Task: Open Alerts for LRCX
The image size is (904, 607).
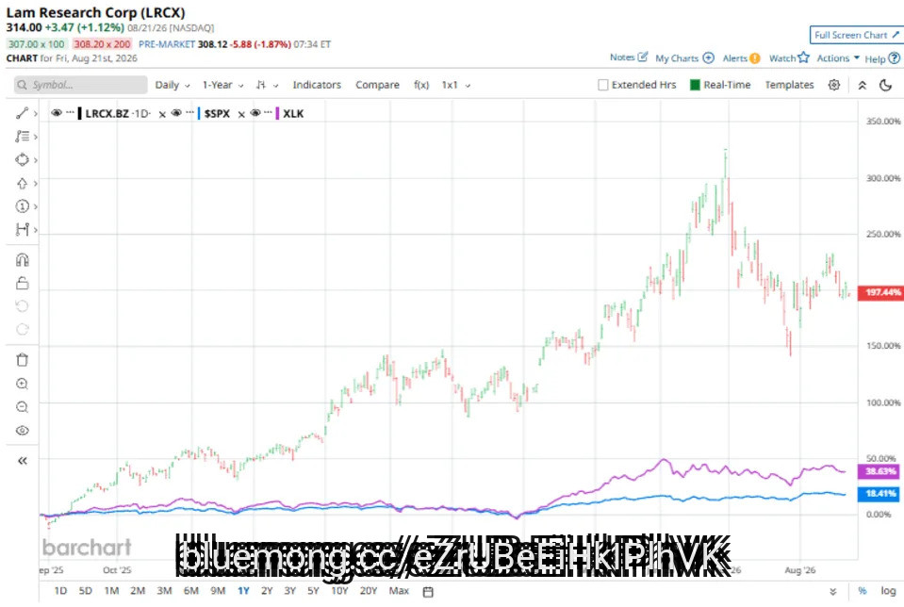Action: coord(742,58)
